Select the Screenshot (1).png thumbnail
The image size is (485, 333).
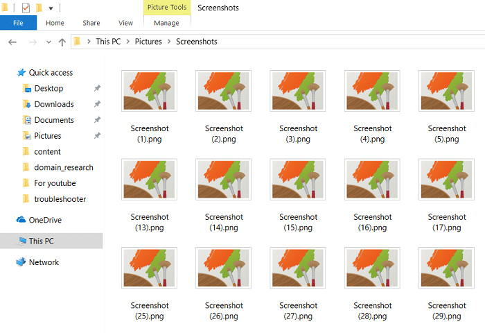point(149,91)
